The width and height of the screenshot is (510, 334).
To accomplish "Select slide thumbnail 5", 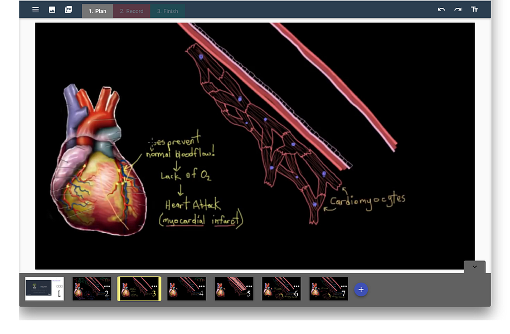I will 234,288.
